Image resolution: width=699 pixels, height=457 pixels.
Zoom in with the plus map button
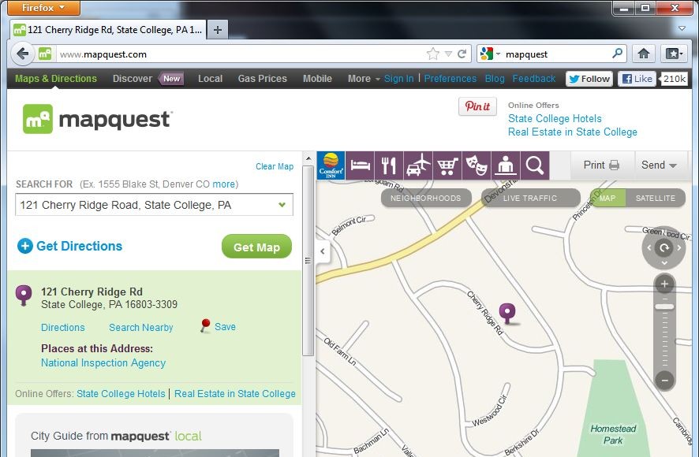point(664,284)
